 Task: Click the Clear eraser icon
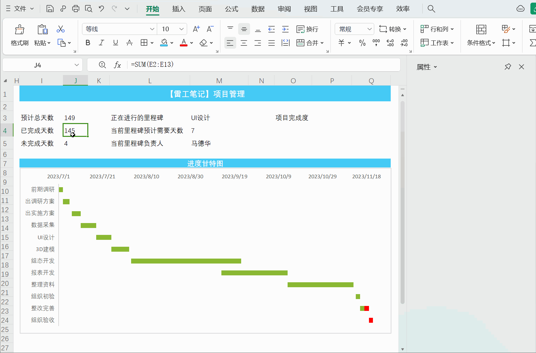(x=204, y=43)
